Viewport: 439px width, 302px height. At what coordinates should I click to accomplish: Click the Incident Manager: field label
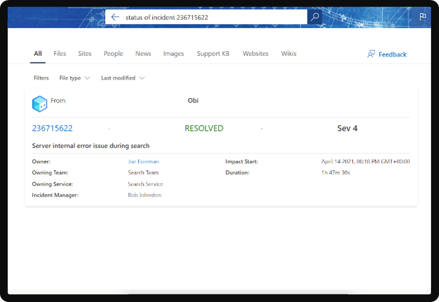(x=55, y=195)
